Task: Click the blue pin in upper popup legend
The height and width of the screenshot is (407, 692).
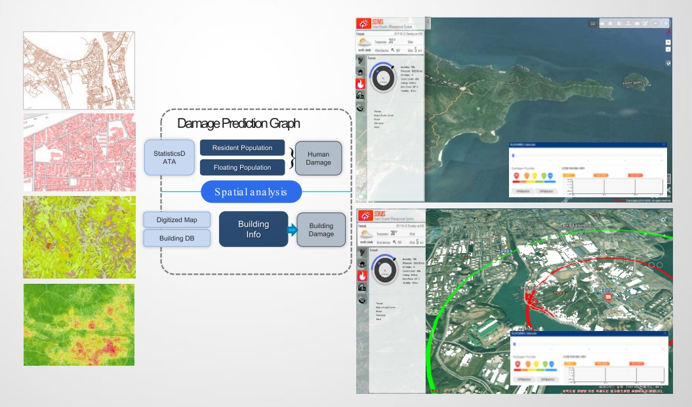Action: 550,176
